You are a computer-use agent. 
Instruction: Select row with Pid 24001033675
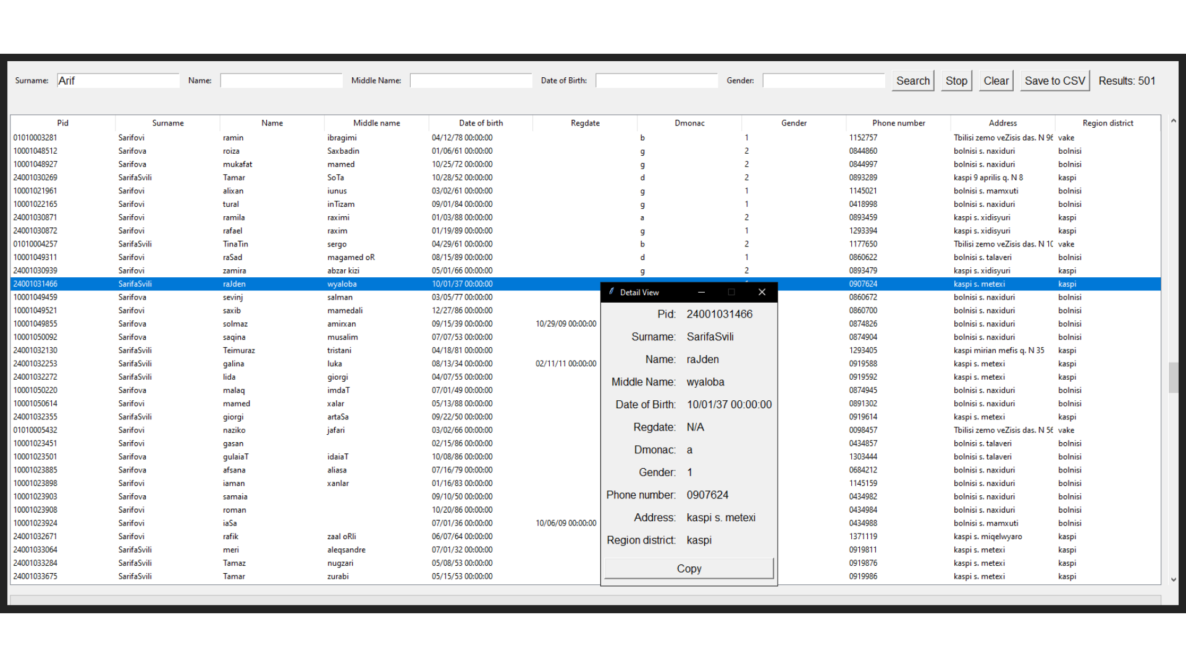click(586, 576)
